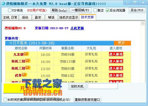Click 进入游戏 for 武尊 row
The image size is (148, 106).
[x=116, y=75]
